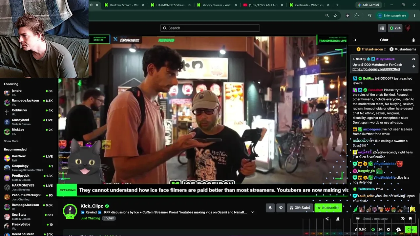Open PeanutButterGuy13 in Recommended list
Image resolution: width=420 pixels, height=236 pixels.
pyautogui.click(x=28, y=197)
